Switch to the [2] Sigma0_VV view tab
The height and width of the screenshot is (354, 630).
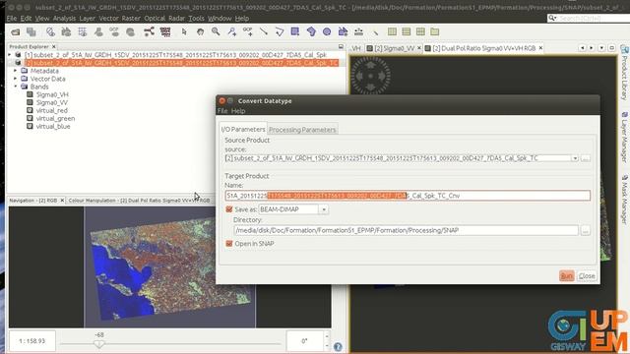[394, 48]
